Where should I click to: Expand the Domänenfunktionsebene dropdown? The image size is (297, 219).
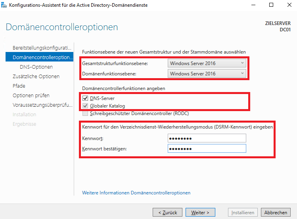[x=207, y=73]
